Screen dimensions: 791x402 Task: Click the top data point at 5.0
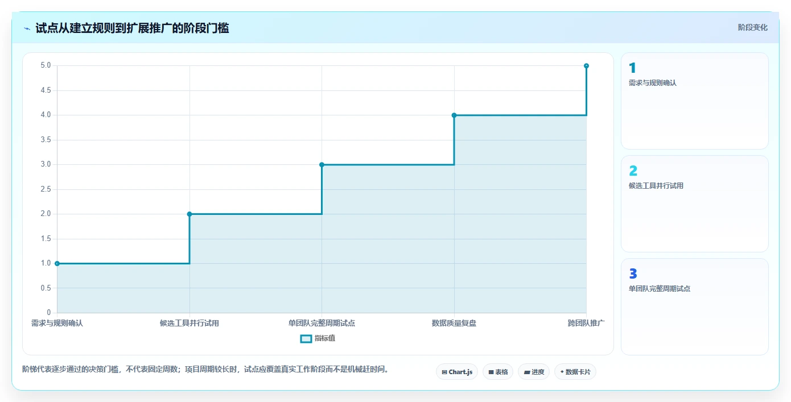point(586,66)
